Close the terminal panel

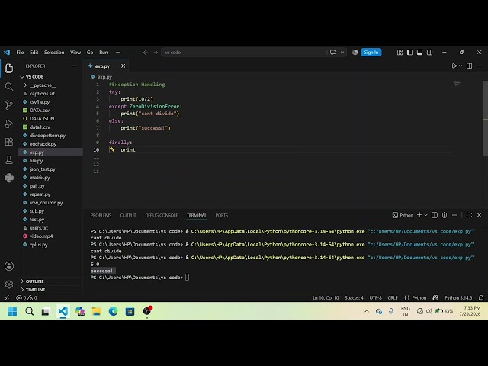[480, 215]
